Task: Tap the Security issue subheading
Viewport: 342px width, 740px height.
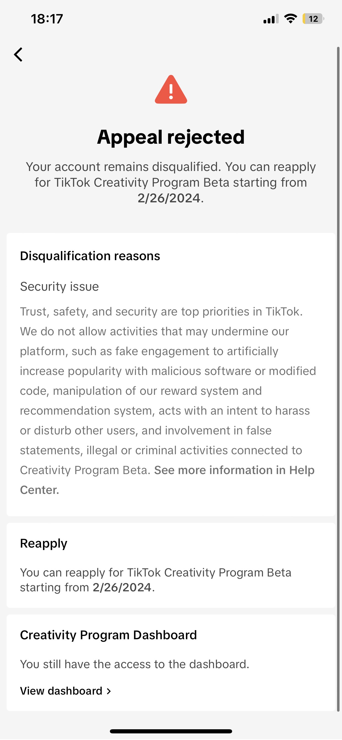Action: pyautogui.click(x=59, y=286)
